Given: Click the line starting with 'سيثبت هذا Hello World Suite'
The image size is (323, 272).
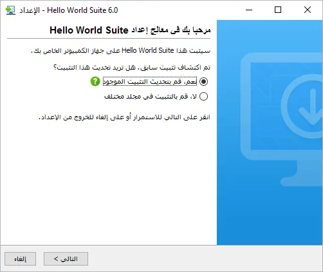Looking at the screenshot, I should point(121,51).
